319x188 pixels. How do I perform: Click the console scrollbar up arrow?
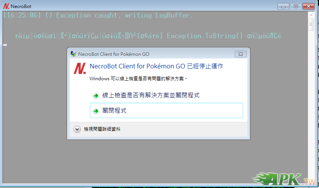tap(311, 15)
